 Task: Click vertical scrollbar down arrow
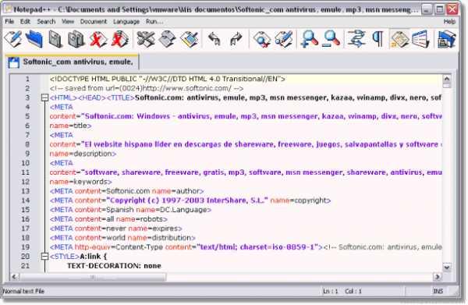[446, 267]
